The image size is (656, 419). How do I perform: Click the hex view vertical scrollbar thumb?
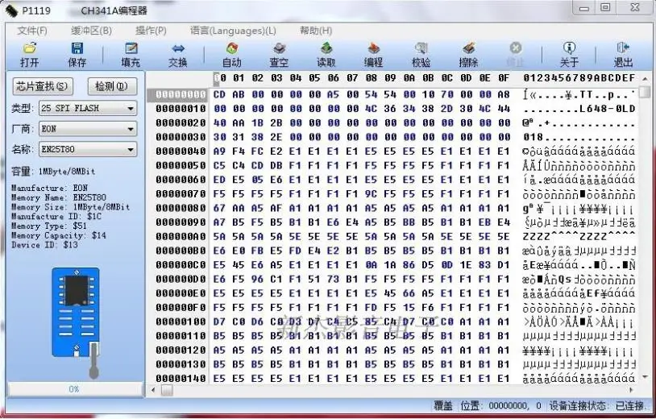point(646,92)
